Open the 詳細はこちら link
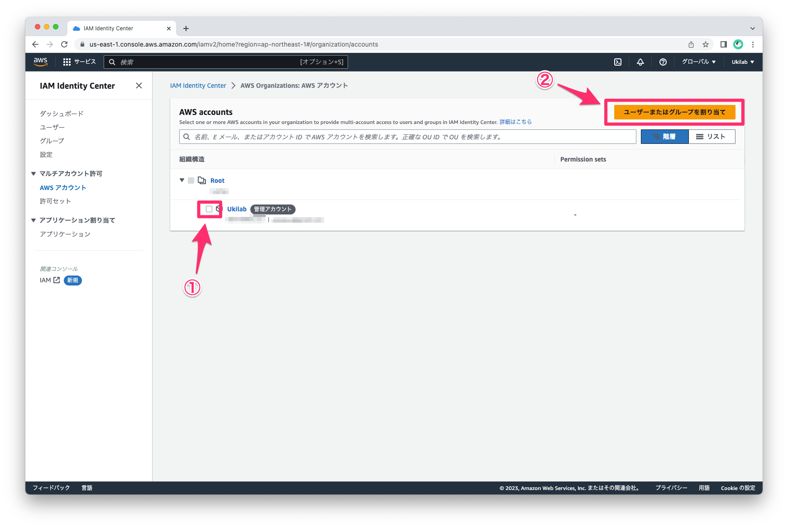The width and height of the screenshot is (788, 528). click(516, 122)
